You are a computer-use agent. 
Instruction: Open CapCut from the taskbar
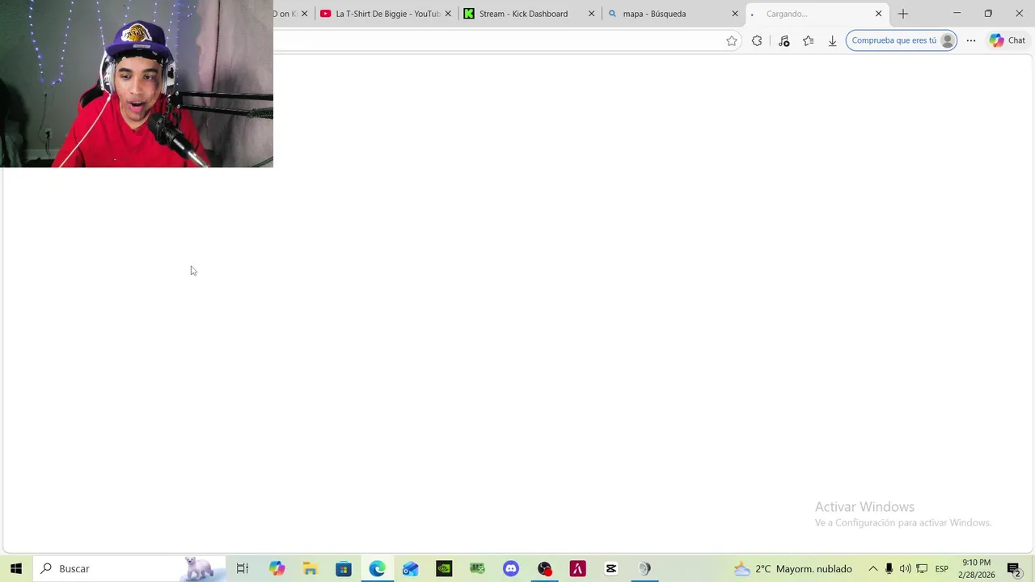(611, 568)
